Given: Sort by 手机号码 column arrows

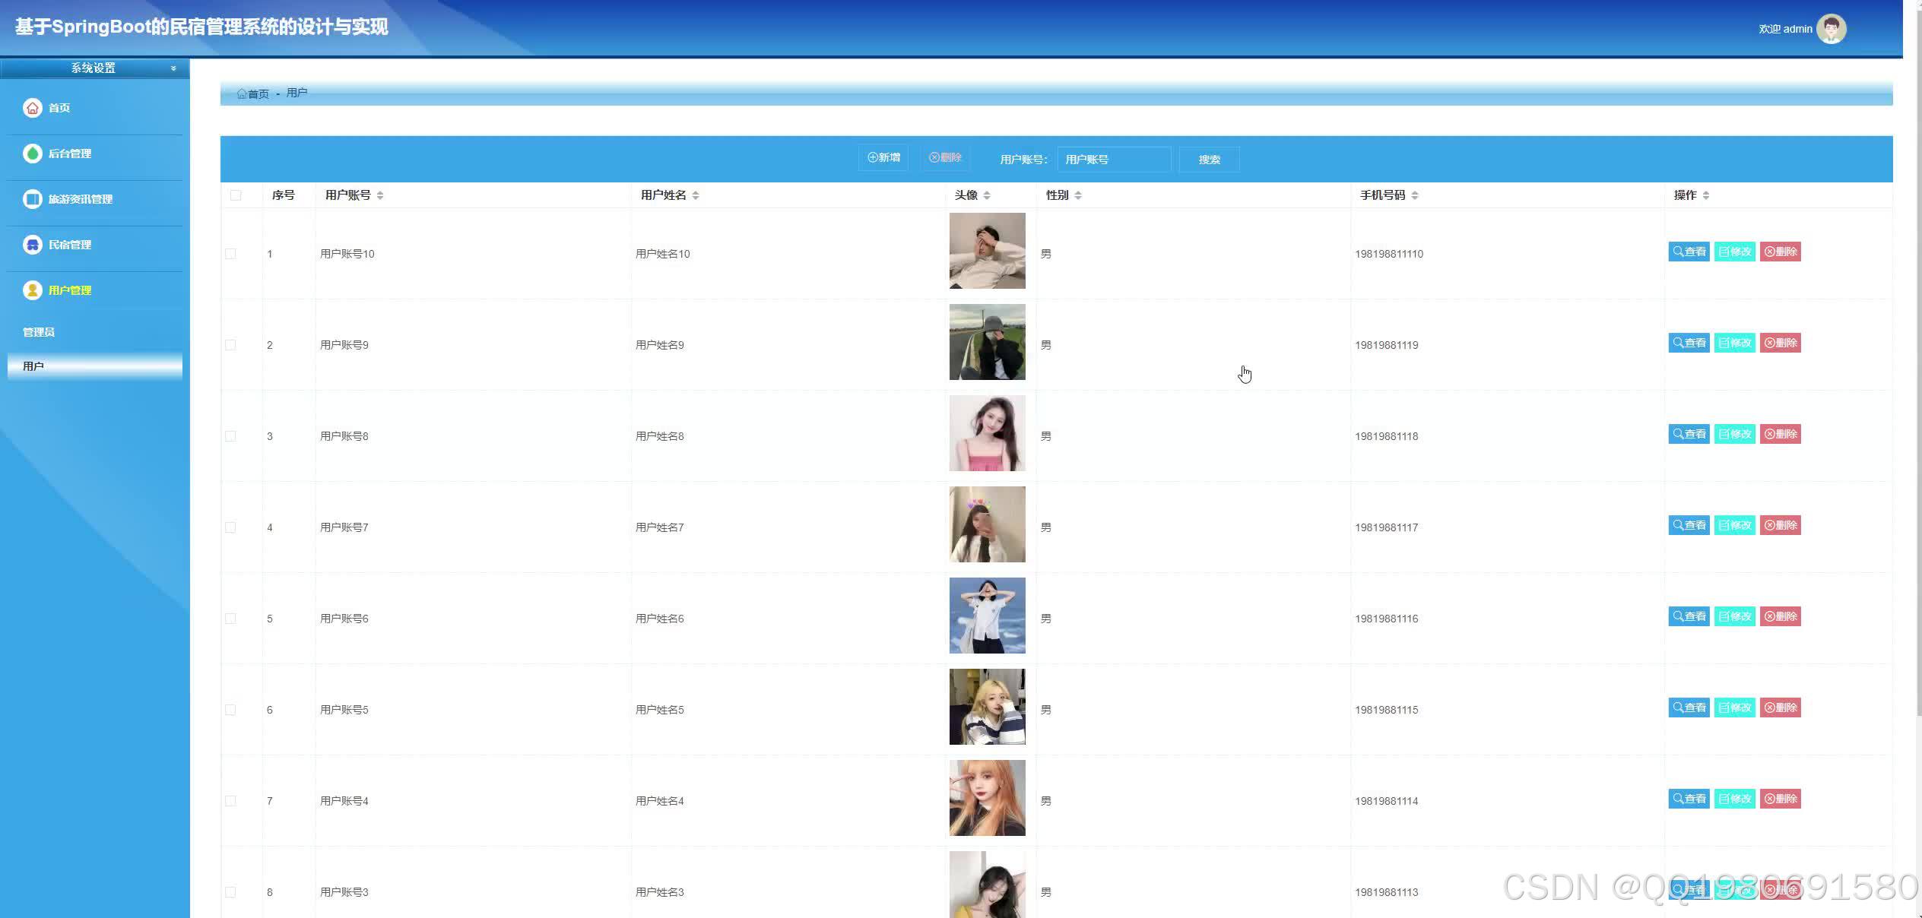Looking at the screenshot, I should (x=1414, y=195).
